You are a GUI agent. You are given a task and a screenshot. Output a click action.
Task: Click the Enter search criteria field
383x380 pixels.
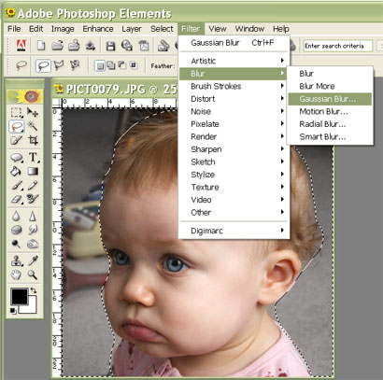pyautogui.click(x=337, y=46)
